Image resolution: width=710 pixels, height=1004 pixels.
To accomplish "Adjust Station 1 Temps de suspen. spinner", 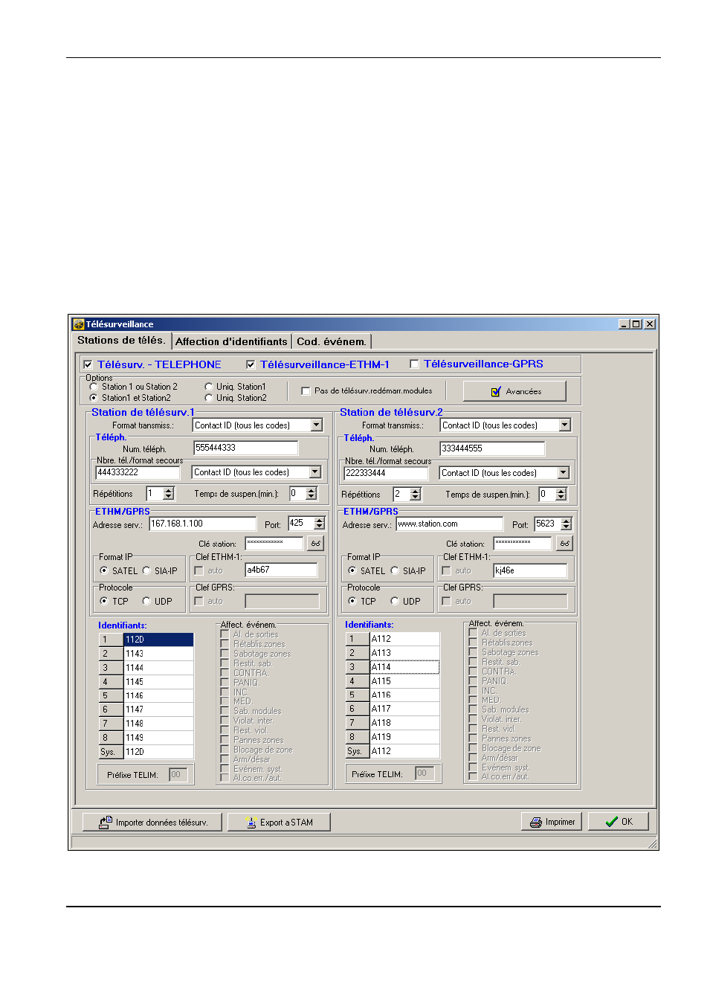I will point(312,494).
